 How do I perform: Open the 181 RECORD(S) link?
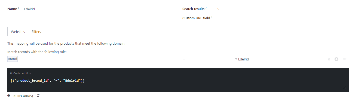coord(23,96)
